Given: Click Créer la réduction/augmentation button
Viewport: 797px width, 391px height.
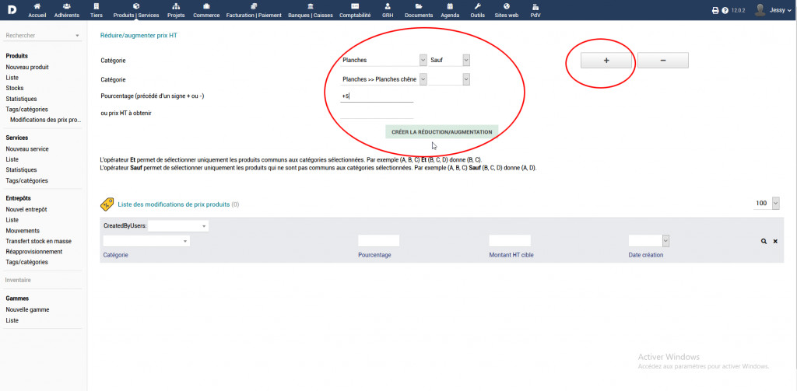Looking at the screenshot, I should point(442,132).
